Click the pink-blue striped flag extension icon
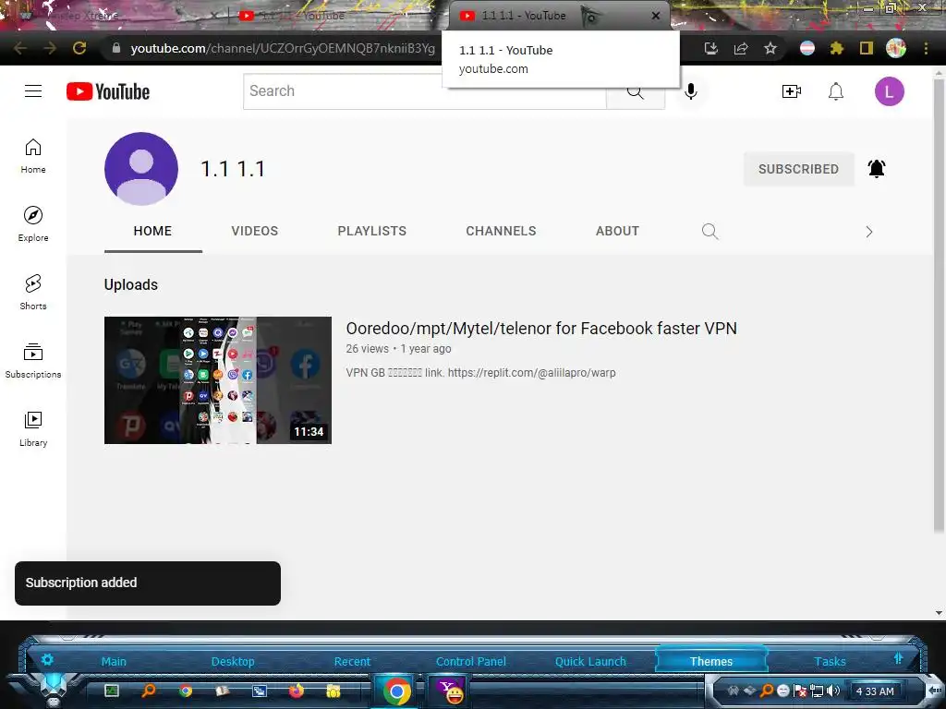This screenshot has width=946, height=709. 807,48
